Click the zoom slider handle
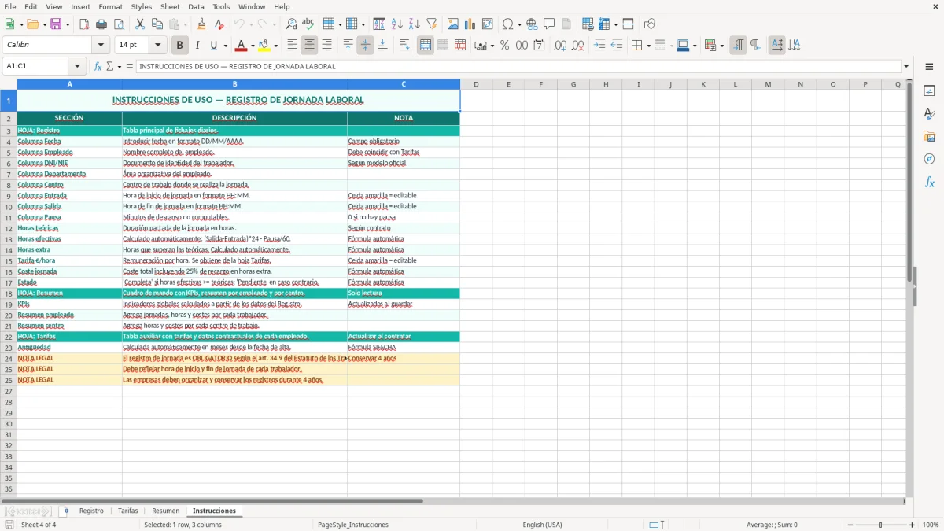The height and width of the screenshot is (531, 944). [x=880, y=525]
